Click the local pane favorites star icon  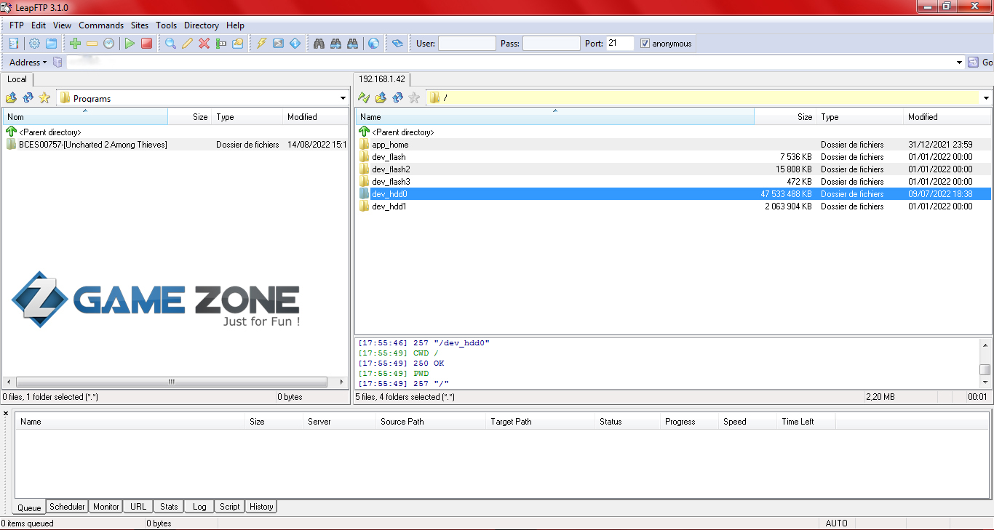44,98
